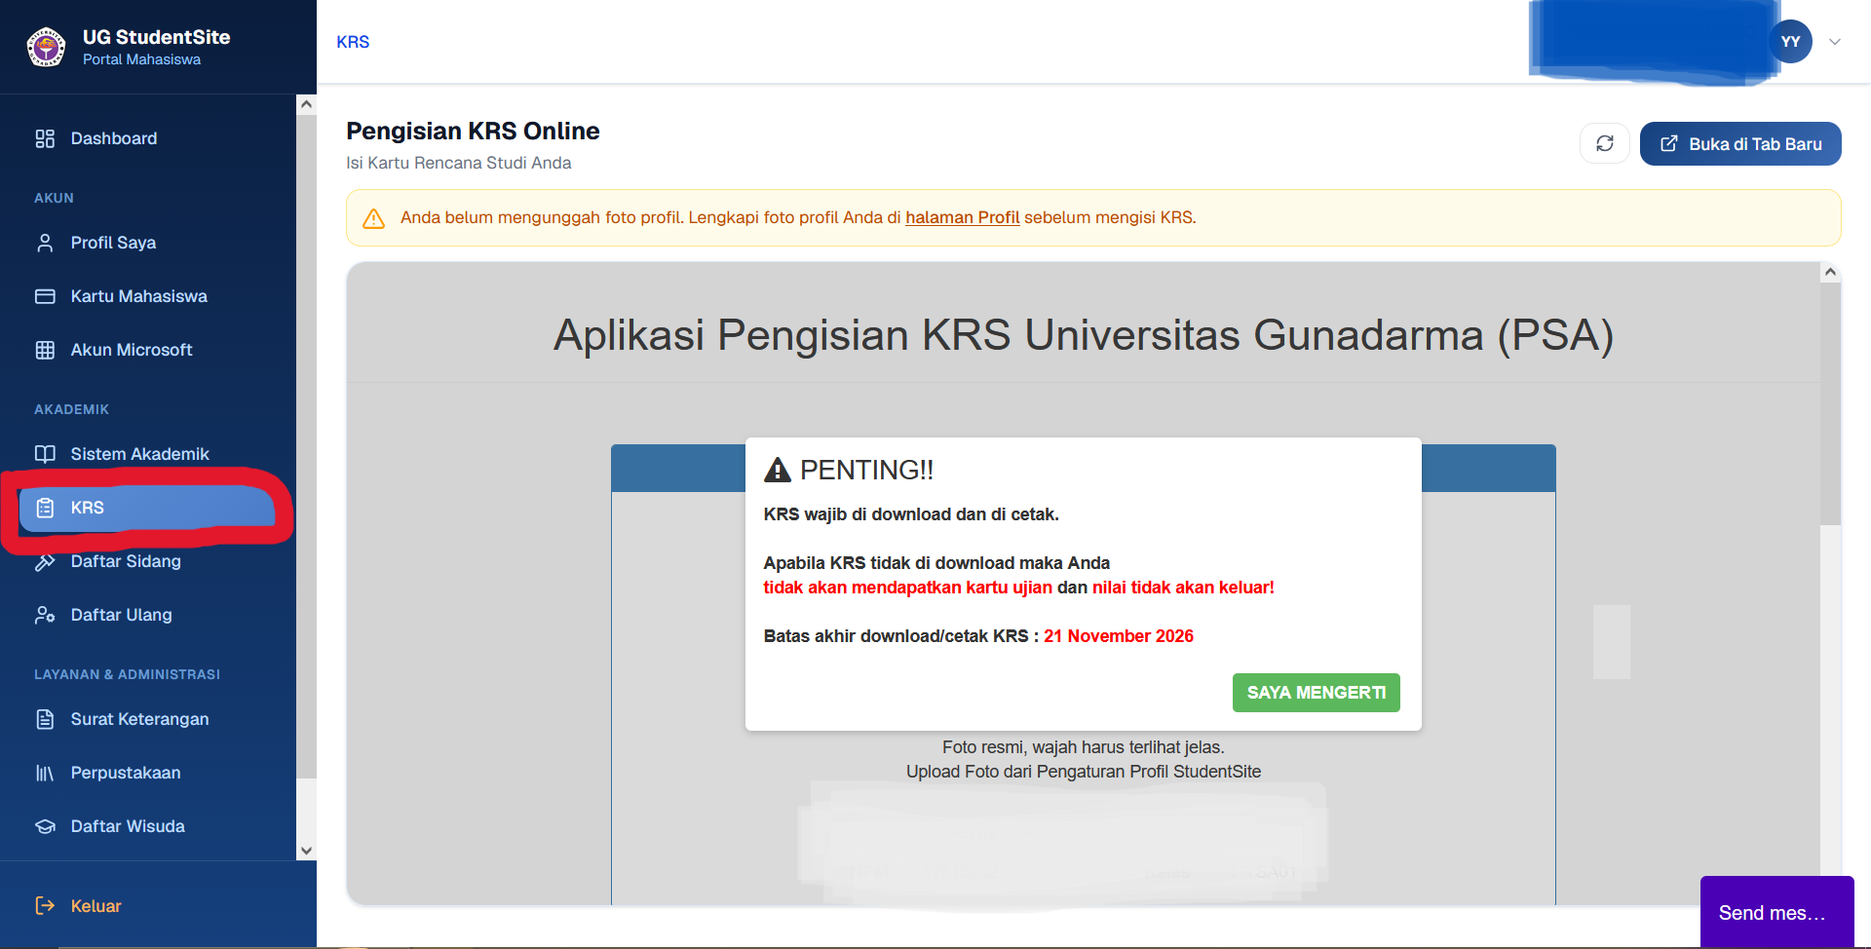This screenshot has width=1871, height=949.
Task: Click sidebar scroll-down arrow
Action: (x=306, y=850)
